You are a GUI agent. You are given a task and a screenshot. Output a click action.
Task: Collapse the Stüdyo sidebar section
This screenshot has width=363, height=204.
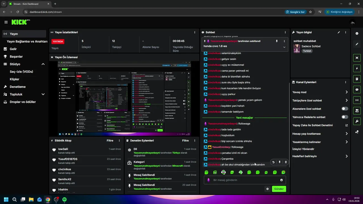pos(43,64)
